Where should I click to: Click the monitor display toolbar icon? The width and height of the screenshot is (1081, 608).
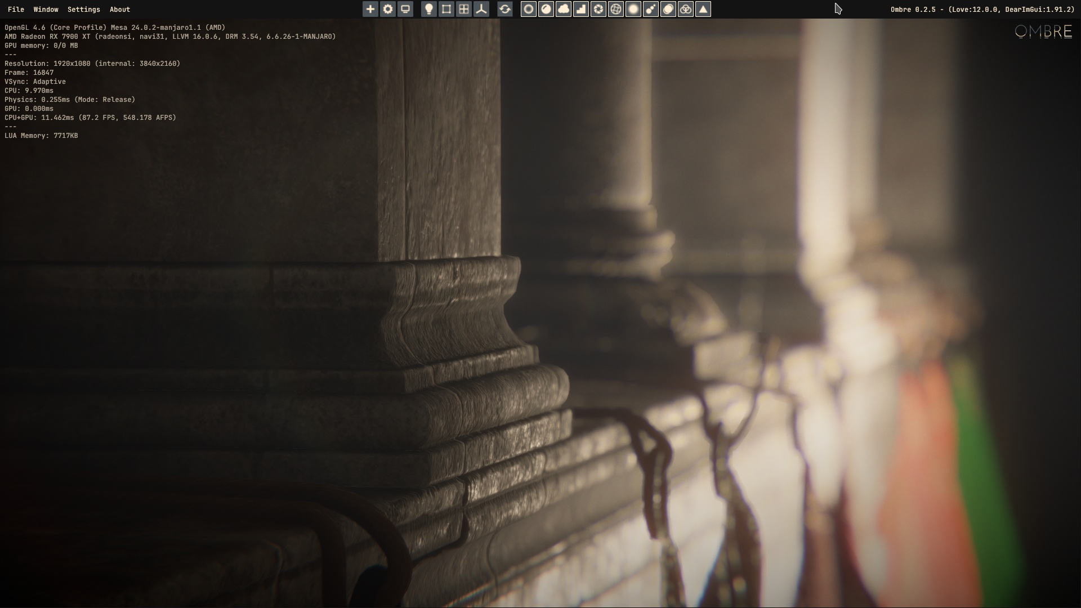[x=405, y=9]
